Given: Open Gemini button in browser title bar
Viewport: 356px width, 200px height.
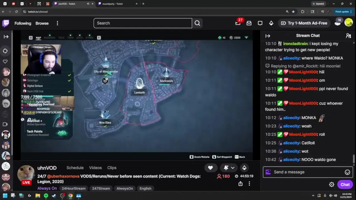Looking at the screenshot, I should 318,4.
